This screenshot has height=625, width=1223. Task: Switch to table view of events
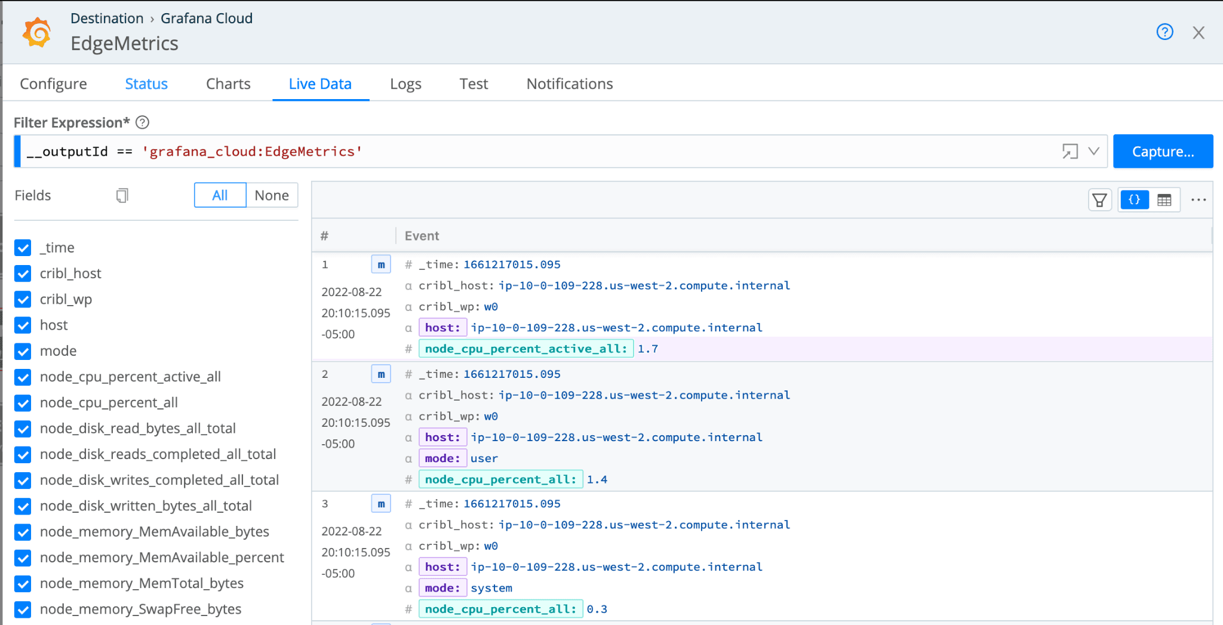1164,200
